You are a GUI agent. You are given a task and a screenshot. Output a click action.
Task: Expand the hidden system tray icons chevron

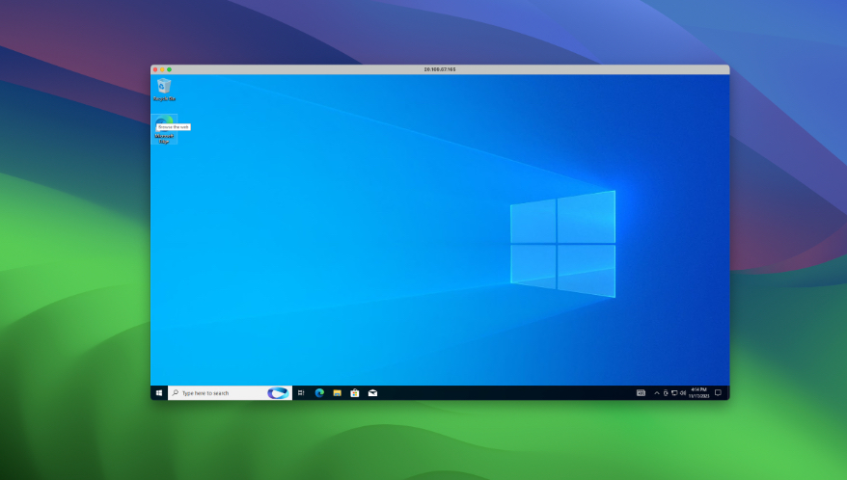pyautogui.click(x=657, y=393)
